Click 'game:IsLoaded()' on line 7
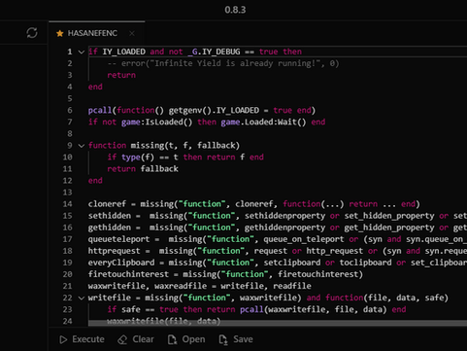Viewport: 467px width, 351px height. coord(156,123)
